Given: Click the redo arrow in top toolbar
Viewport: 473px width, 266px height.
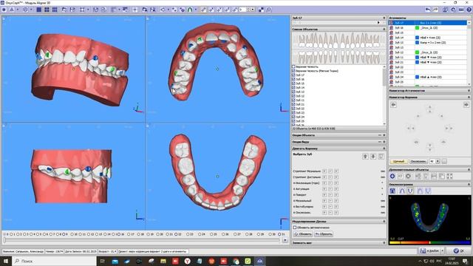Looking at the screenshot, I should 435,10.
